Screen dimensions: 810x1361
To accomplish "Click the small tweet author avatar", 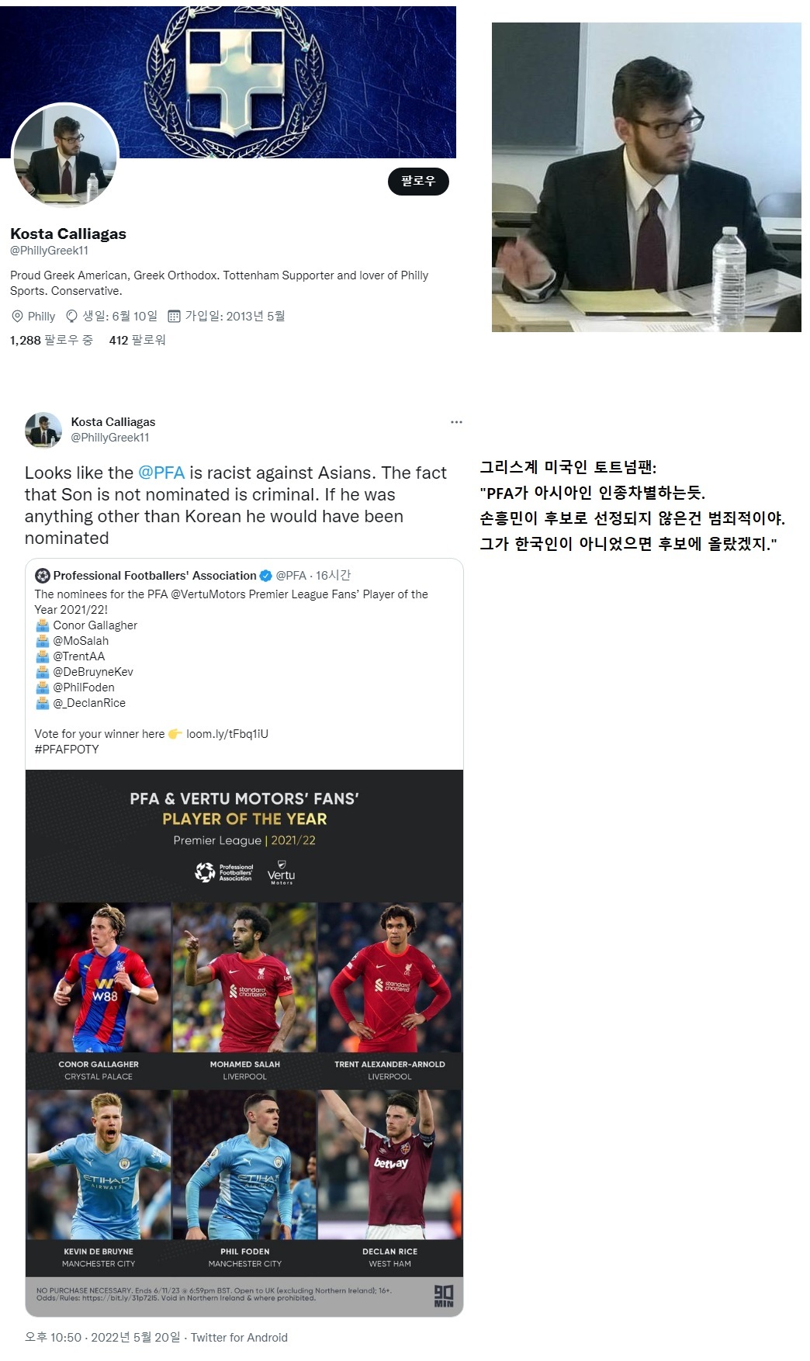I will coord(43,430).
